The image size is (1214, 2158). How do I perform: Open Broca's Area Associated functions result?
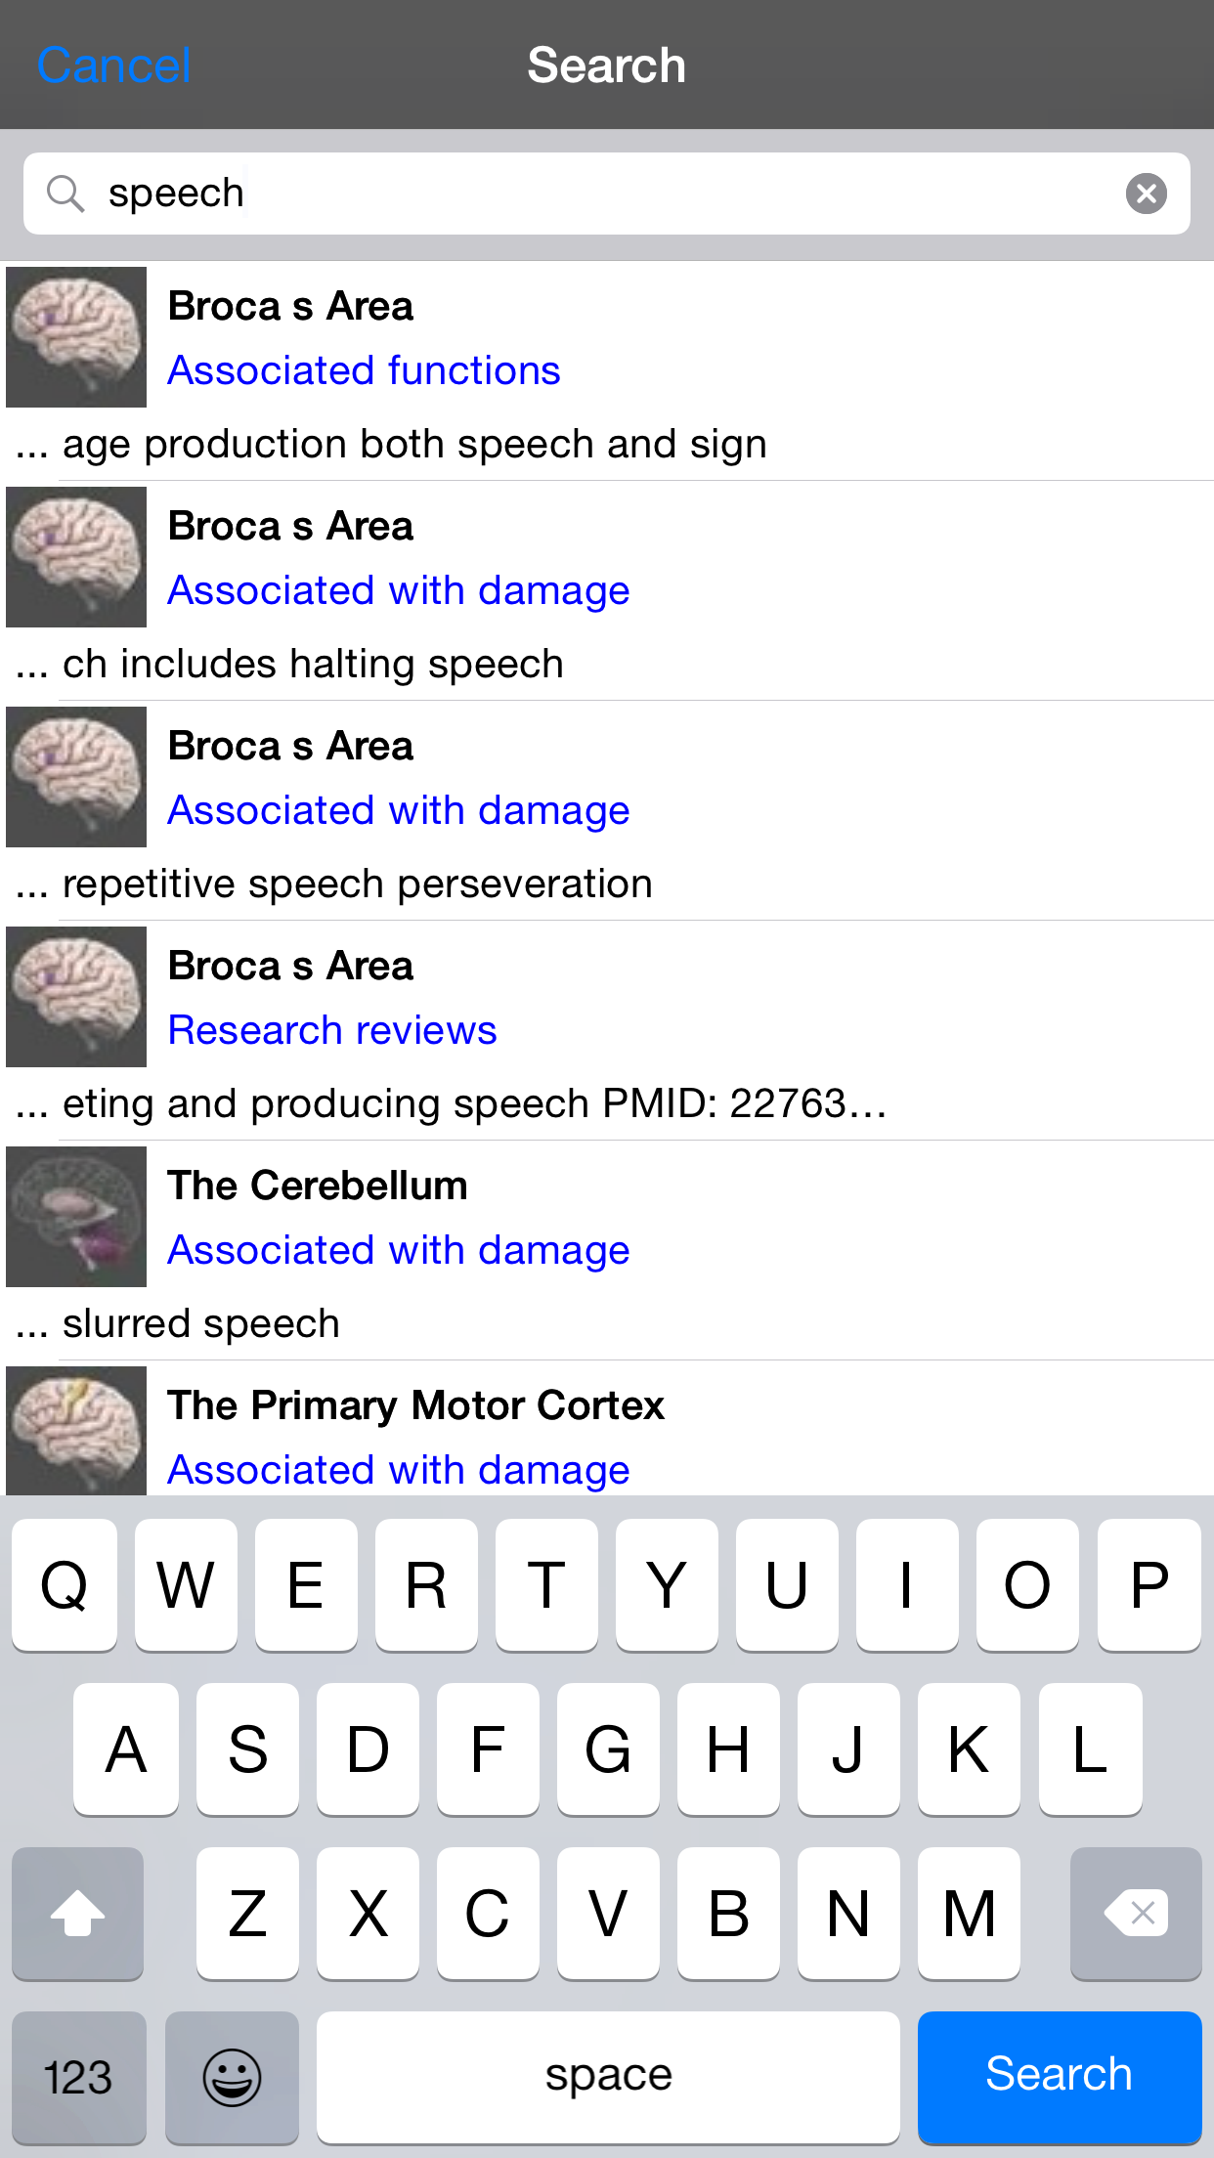tap(364, 370)
